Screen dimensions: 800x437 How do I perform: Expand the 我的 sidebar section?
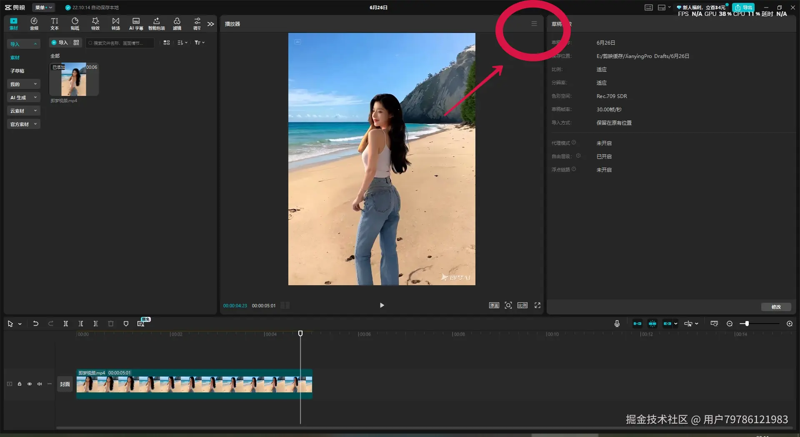(23, 84)
